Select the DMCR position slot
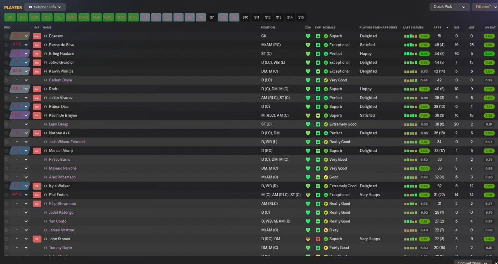Viewport: 498px width, 264px height. click(72, 18)
